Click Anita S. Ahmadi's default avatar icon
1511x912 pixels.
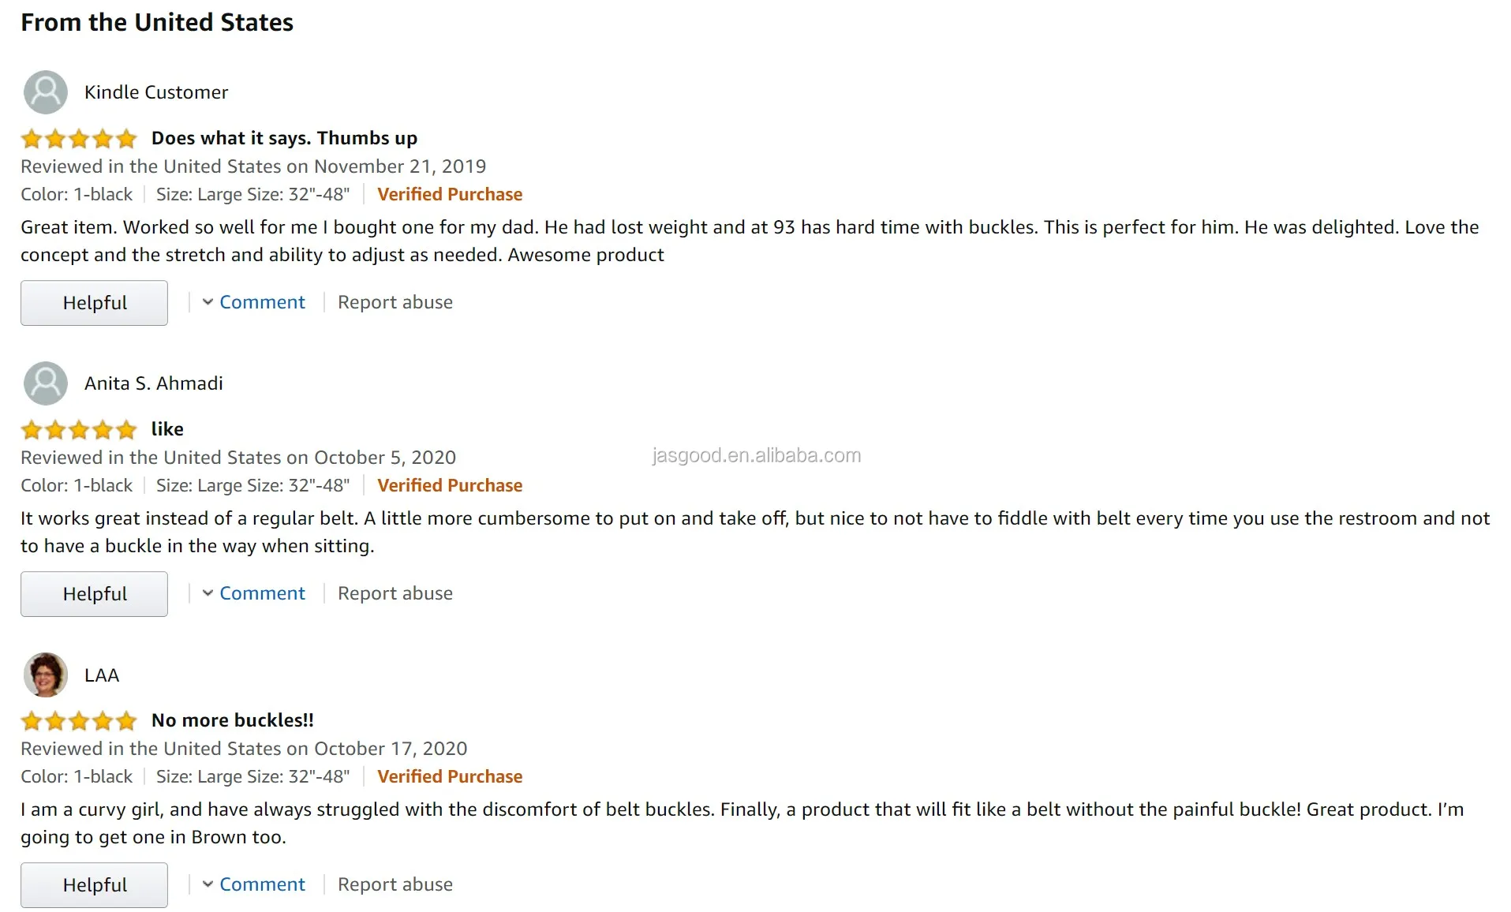[x=46, y=383]
